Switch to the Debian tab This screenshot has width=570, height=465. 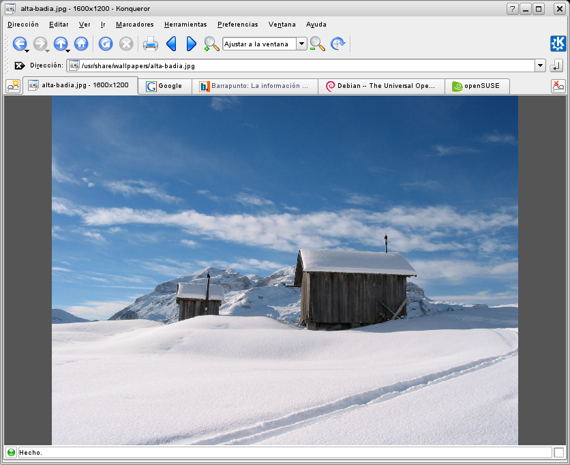click(x=380, y=87)
